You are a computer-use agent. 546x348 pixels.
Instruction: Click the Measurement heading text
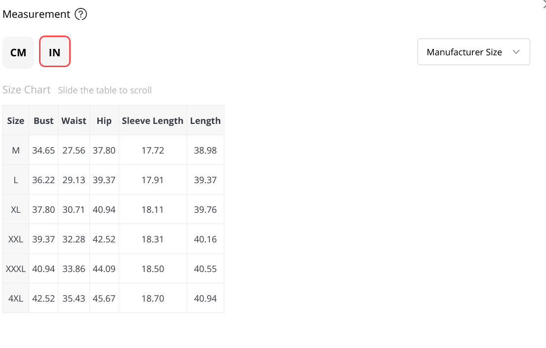36,14
